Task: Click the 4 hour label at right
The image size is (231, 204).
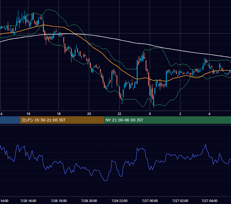Action: point(209,114)
